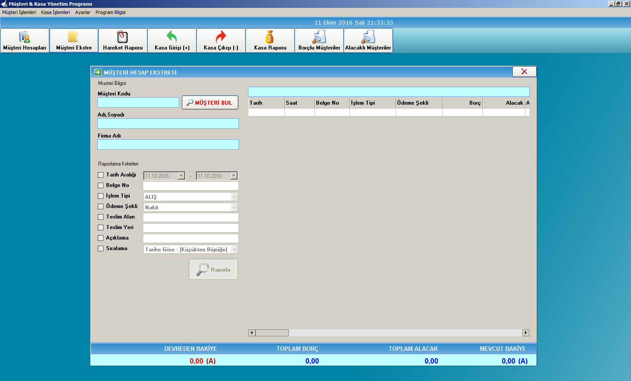The image size is (631, 381).
Task: Focus the Müşteri Kodu input field
Action: [138, 102]
